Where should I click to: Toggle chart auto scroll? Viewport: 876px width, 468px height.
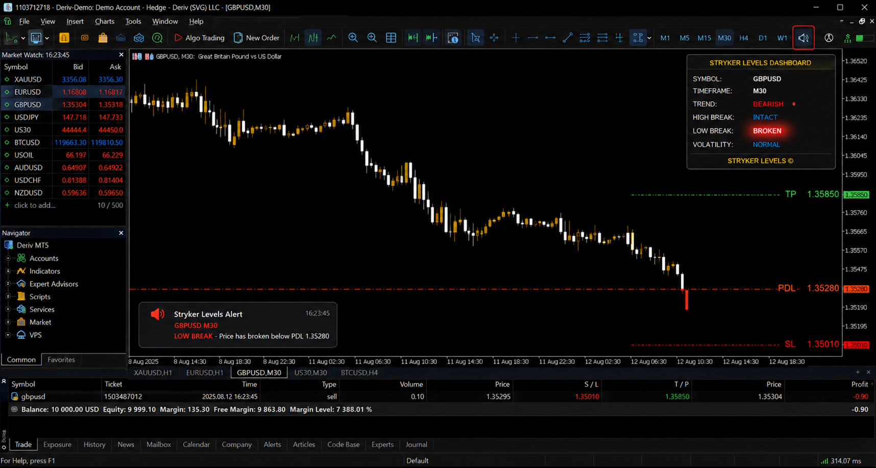(x=412, y=38)
